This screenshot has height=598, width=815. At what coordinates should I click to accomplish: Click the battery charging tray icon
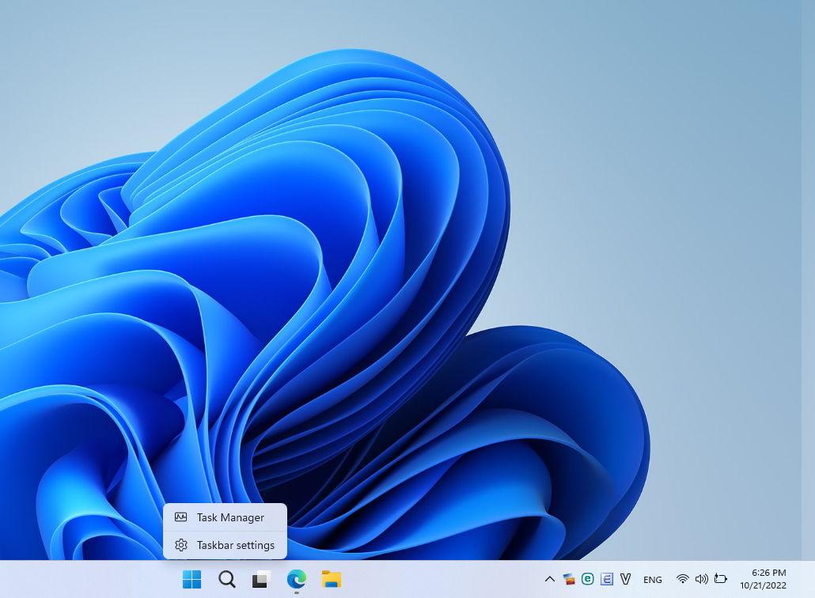point(720,579)
